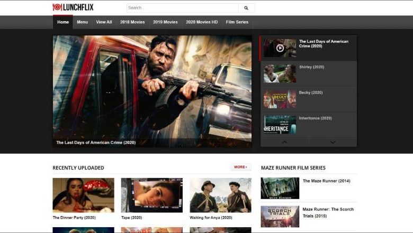This screenshot has height=233, width=413.
Task: Click the search magnifier button
Action: coord(246,8)
